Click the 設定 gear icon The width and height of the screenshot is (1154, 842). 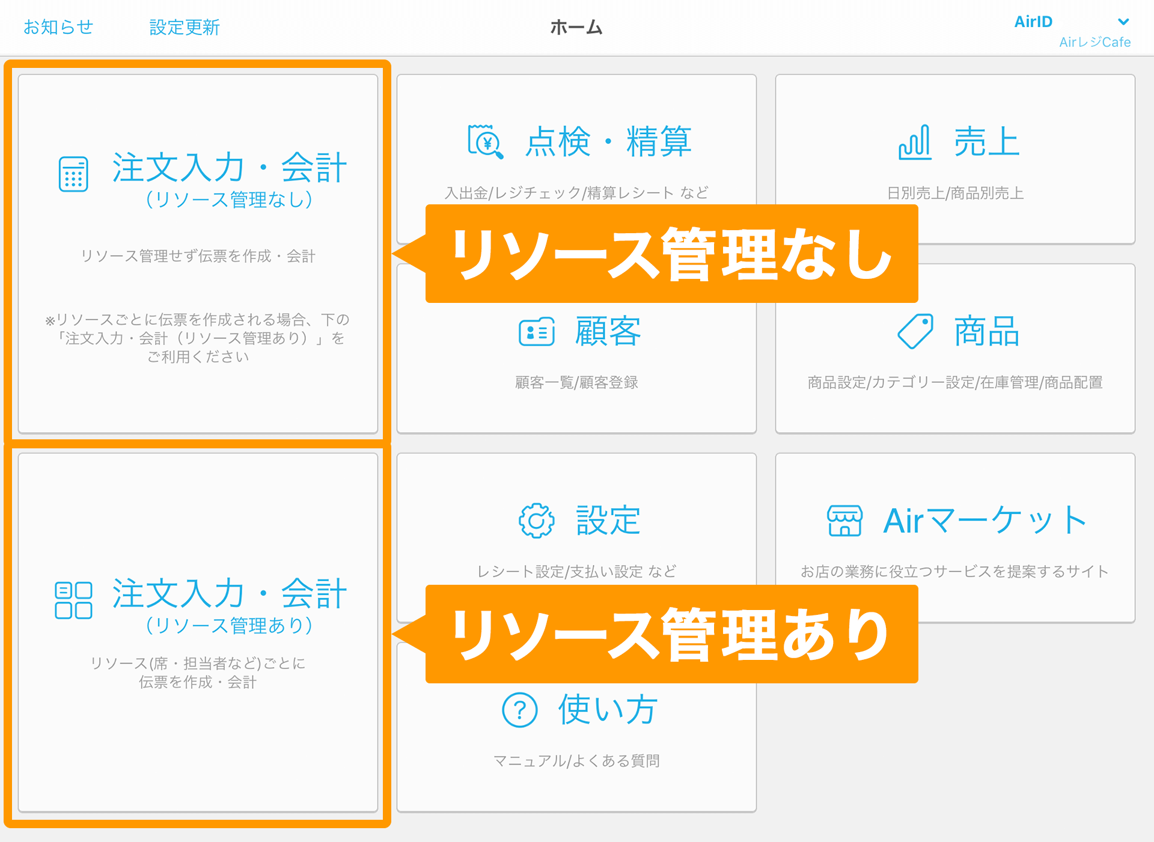click(x=537, y=520)
